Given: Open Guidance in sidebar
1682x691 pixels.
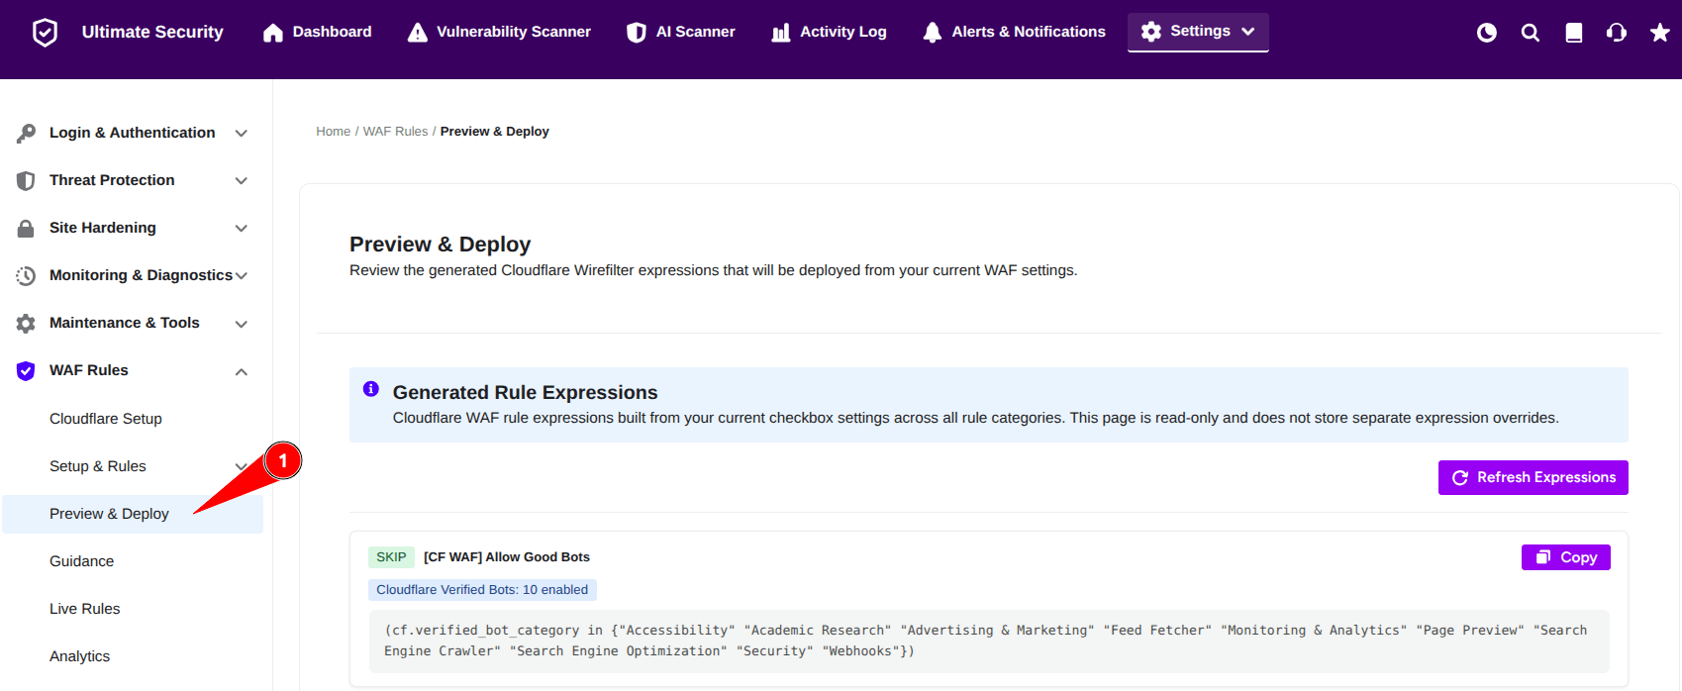Looking at the screenshot, I should (82, 561).
